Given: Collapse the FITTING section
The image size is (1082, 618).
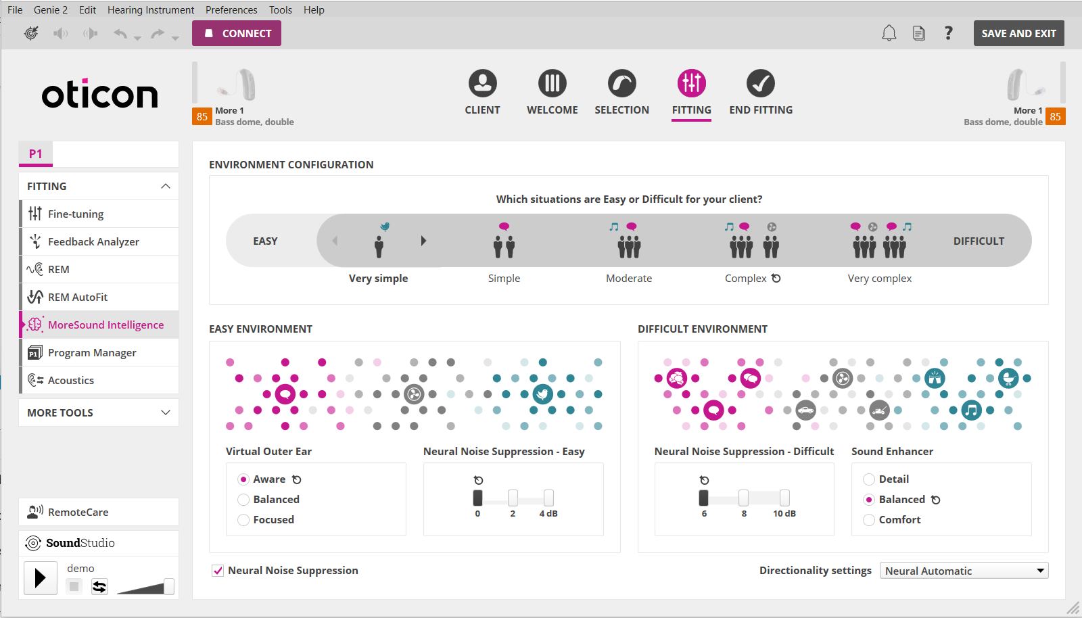Looking at the screenshot, I should (166, 186).
